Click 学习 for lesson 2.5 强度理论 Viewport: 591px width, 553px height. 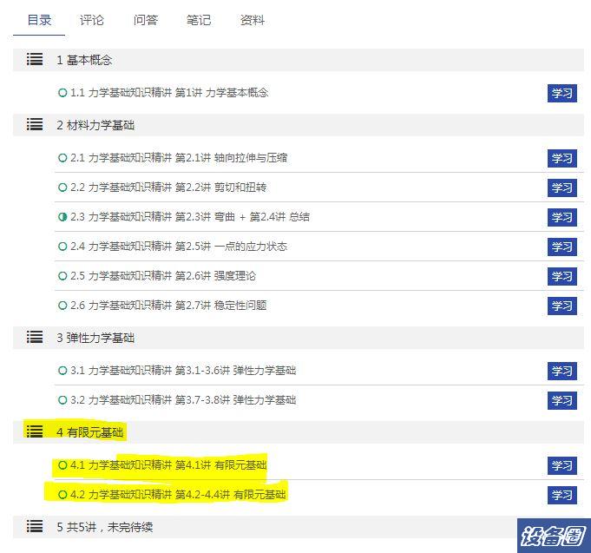click(562, 276)
